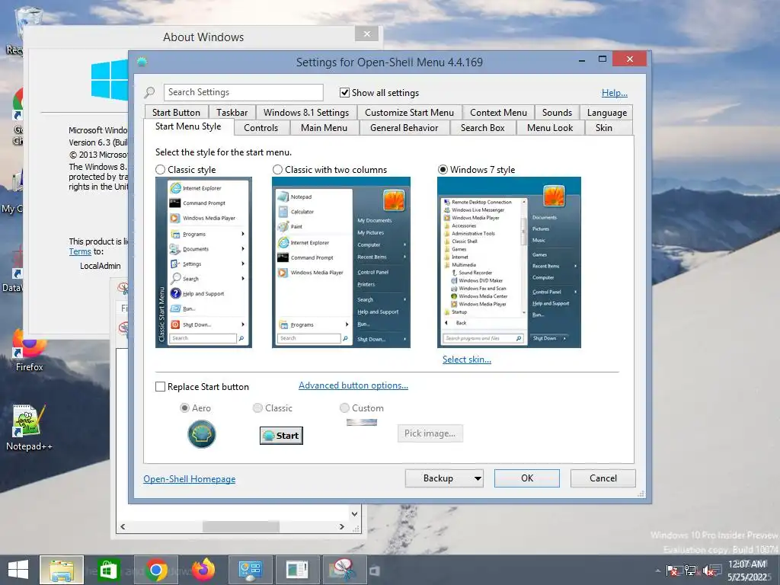Launch Firefox from the taskbar
The width and height of the screenshot is (780, 585).
(x=203, y=570)
